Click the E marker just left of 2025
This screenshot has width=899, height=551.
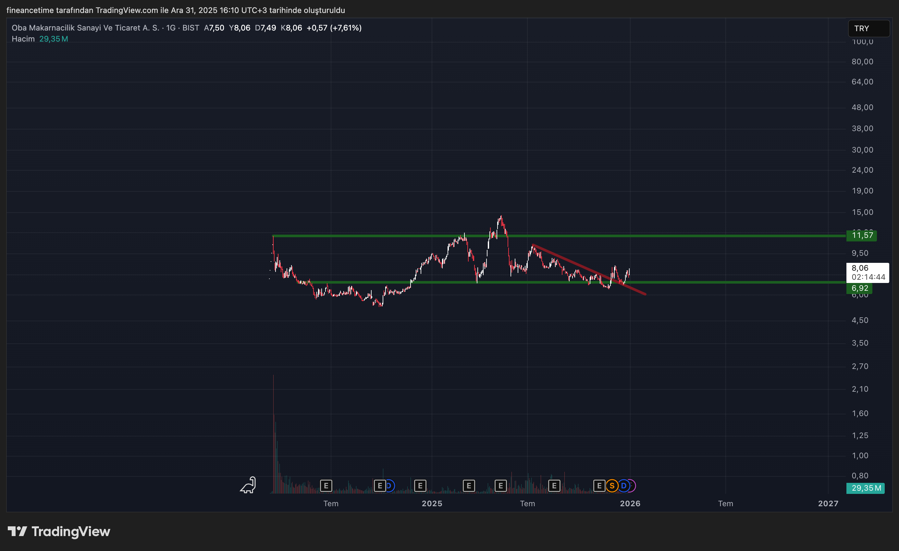click(x=420, y=486)
